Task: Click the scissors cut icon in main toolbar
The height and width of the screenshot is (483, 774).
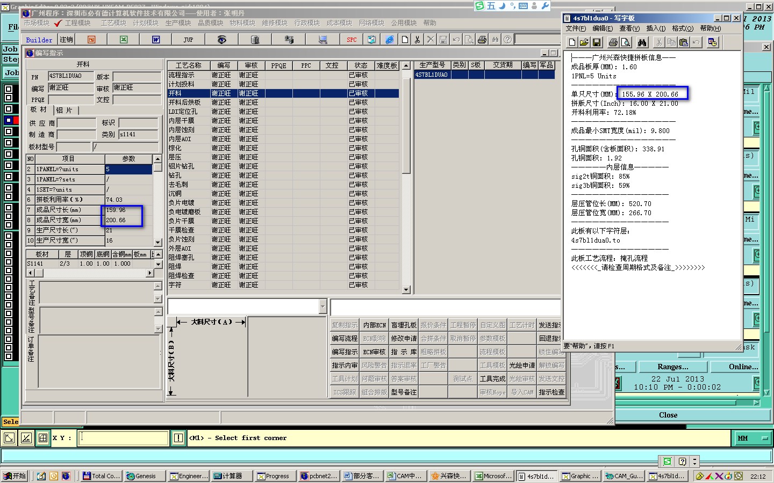Action: (417, 40)
